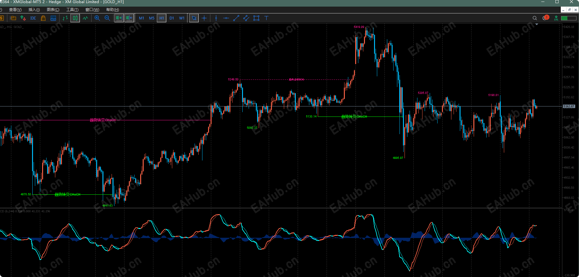Viewport: 579px width, 277px height.
Task: Switch chart to candlestick mode
Action: tap(75, 18)
